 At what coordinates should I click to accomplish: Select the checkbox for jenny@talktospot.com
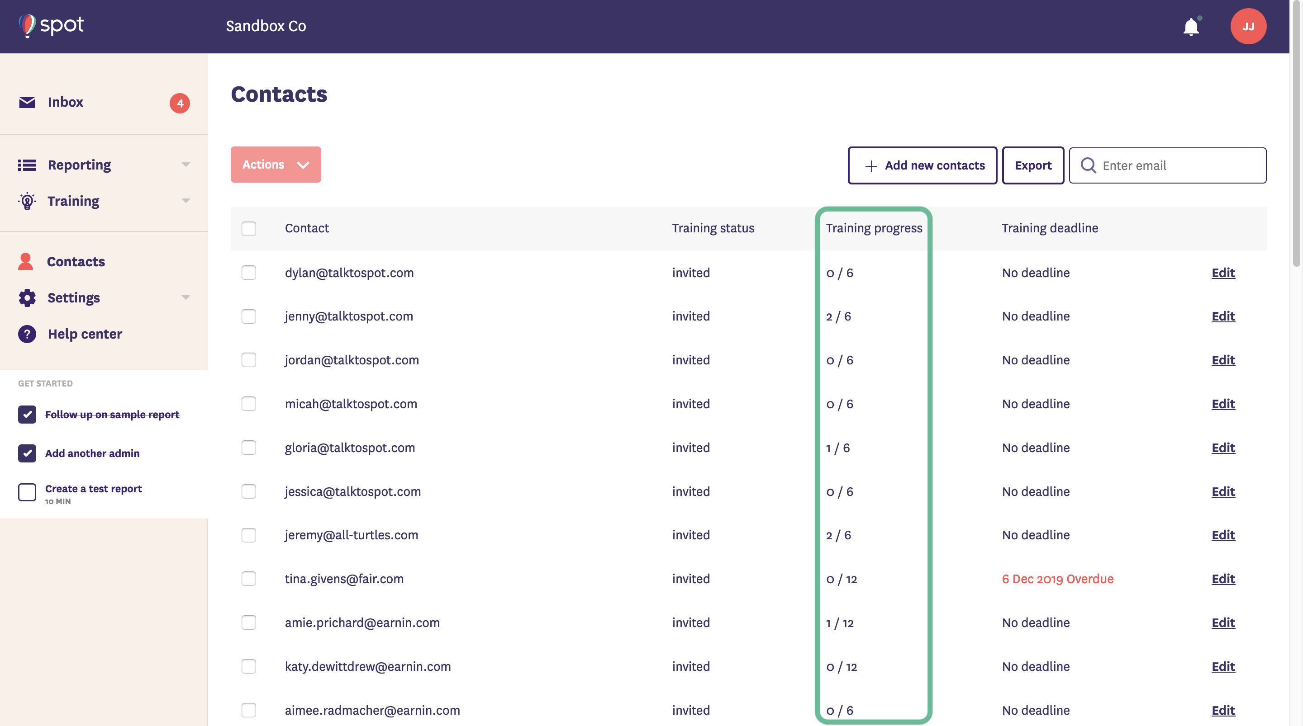coord(248,316)
